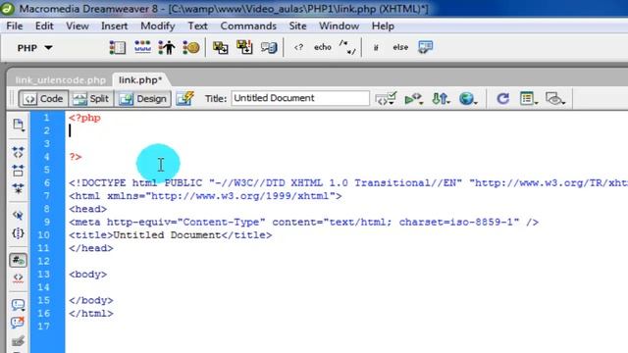Screen dimensions: 628x353
Task: Switch to Split view
Action: tap(91, 98)
